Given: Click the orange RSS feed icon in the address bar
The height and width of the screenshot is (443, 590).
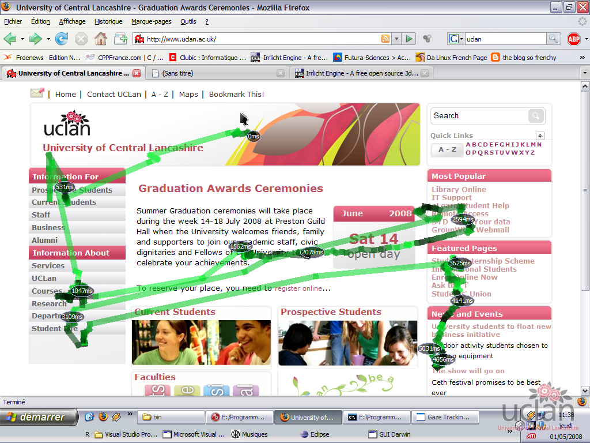Looking at the screenshot, I should [x=385, y=39].
